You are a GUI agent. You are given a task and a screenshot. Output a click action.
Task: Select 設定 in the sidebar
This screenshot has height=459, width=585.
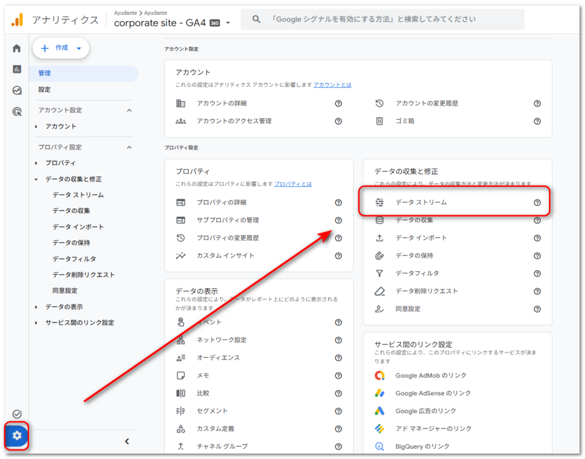coord(45,90)
